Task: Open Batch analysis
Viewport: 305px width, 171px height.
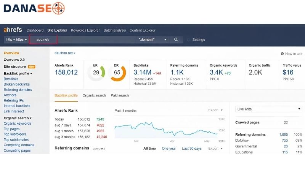Action: pos(115,30)
